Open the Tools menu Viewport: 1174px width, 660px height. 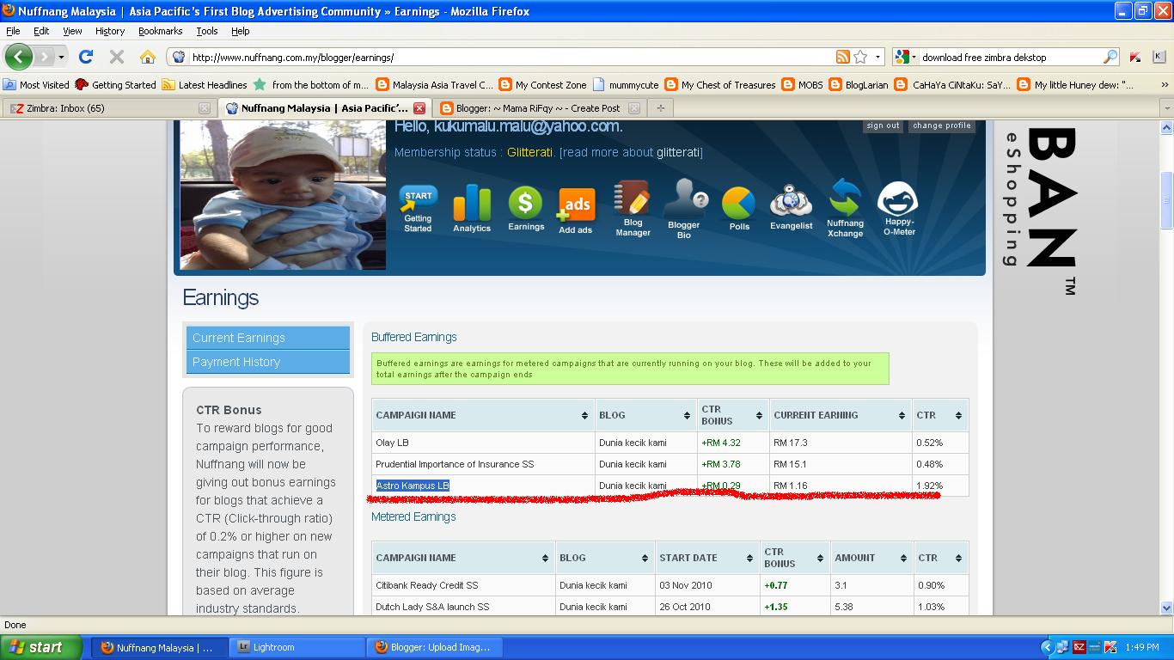(x=207, y=31)
